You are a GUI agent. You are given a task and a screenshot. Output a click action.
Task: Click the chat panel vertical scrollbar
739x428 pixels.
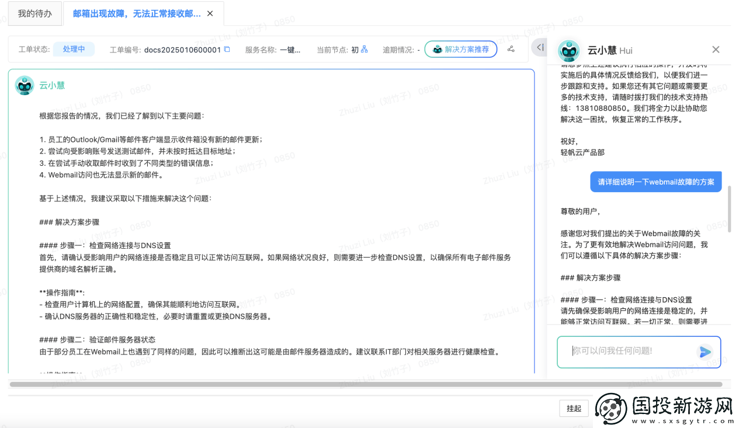point(728,209)
